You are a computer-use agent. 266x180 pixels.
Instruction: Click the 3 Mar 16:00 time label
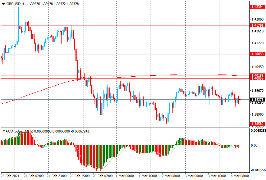click(x=217, y=176)
